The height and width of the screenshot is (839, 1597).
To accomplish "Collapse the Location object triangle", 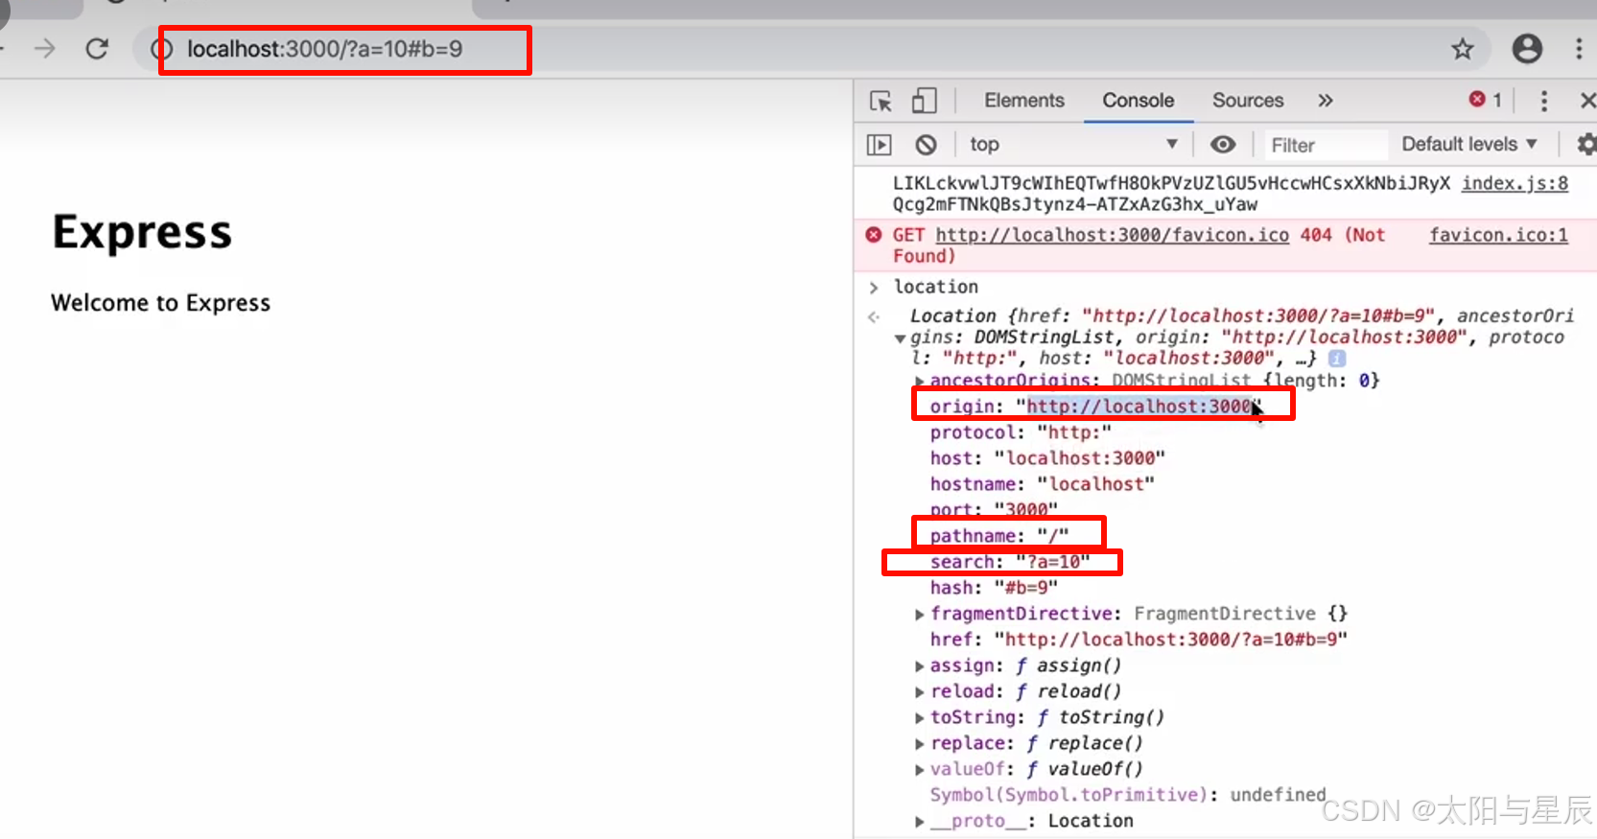I will 900,338.
